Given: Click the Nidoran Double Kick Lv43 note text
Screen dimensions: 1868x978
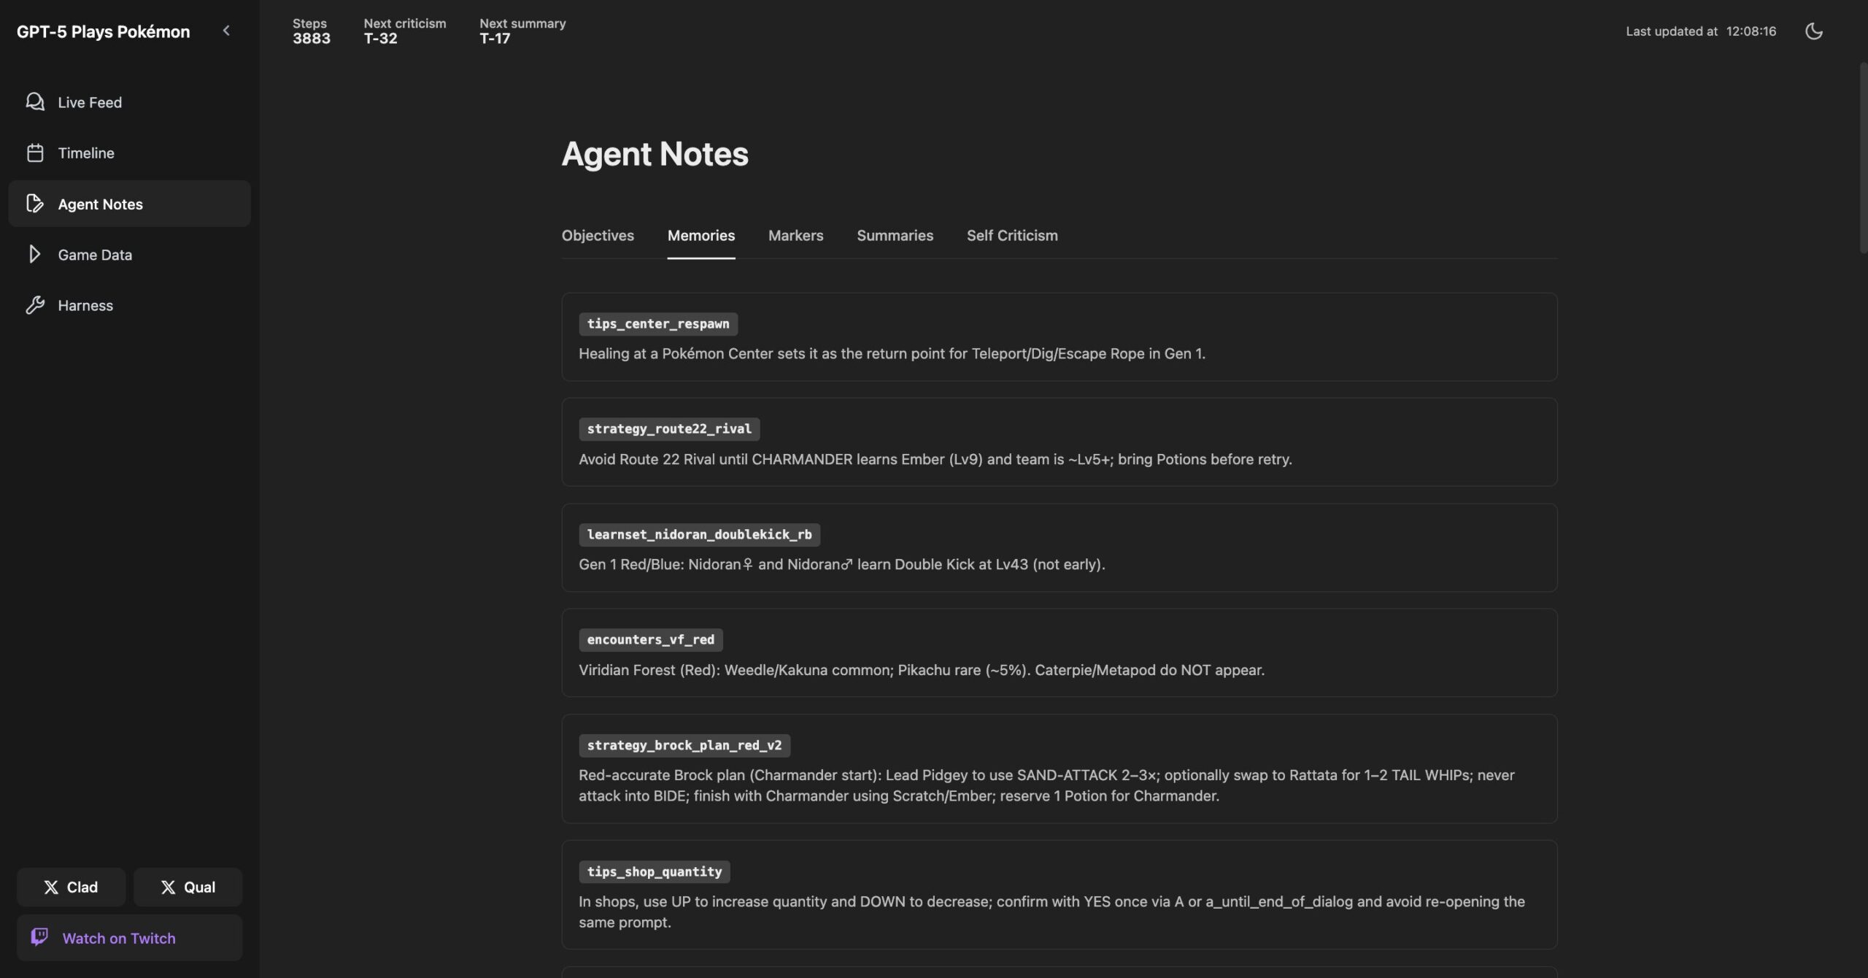Looking at the screenshot, I should pyautogui.click(x=841, y=564).
